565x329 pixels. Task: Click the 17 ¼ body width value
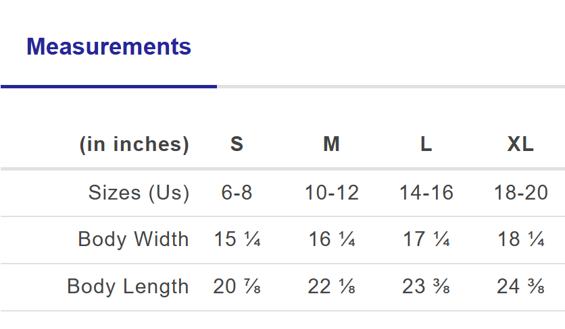point(426,239)
